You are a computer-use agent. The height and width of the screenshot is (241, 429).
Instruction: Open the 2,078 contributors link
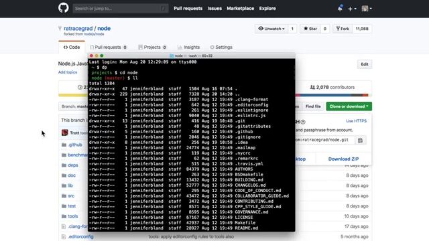pos(332,87)
